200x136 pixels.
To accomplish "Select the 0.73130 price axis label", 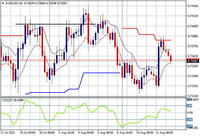I will click(x=193, y=96).
